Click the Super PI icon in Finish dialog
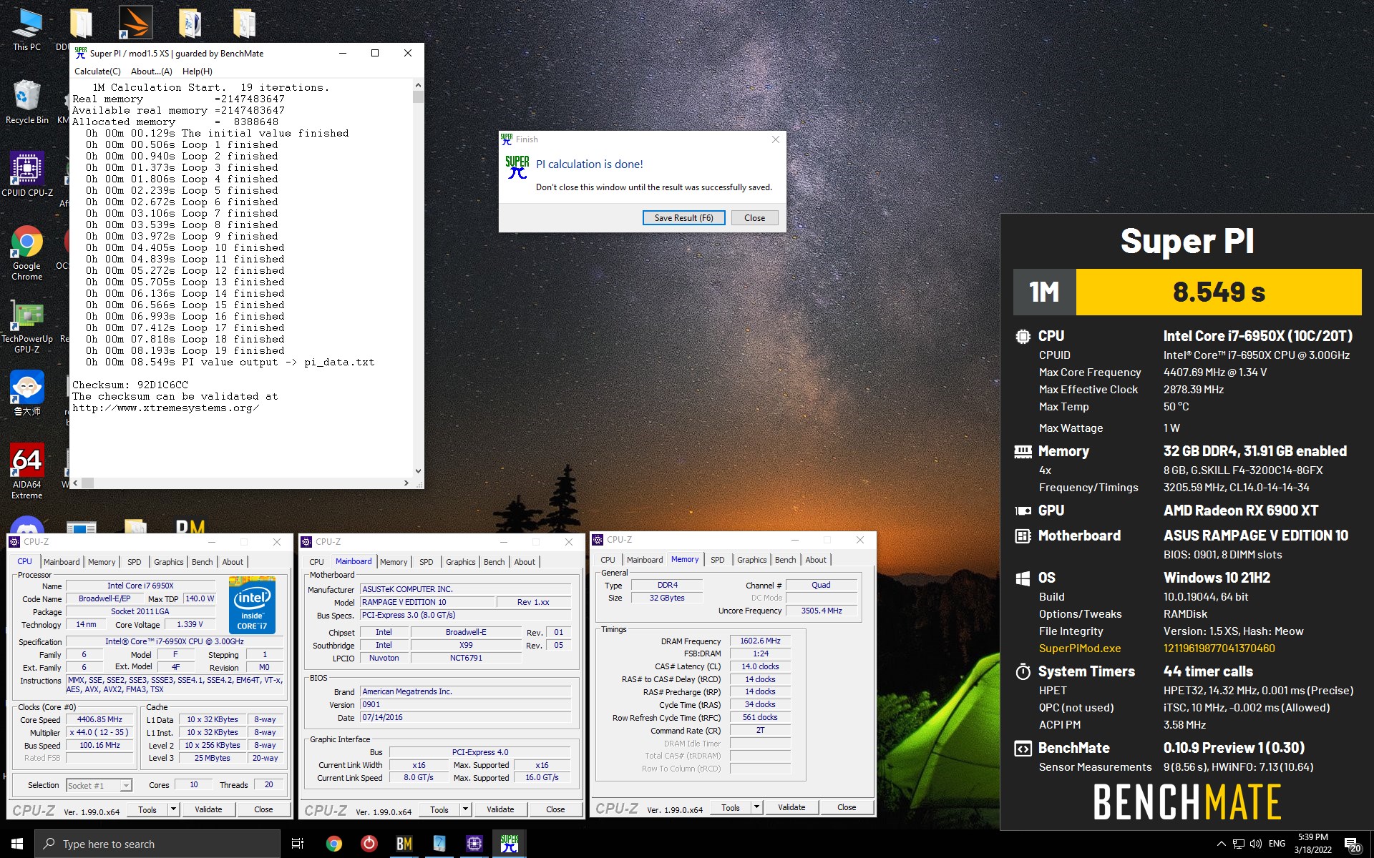The image size is (1374, 858). click(517, 167)
